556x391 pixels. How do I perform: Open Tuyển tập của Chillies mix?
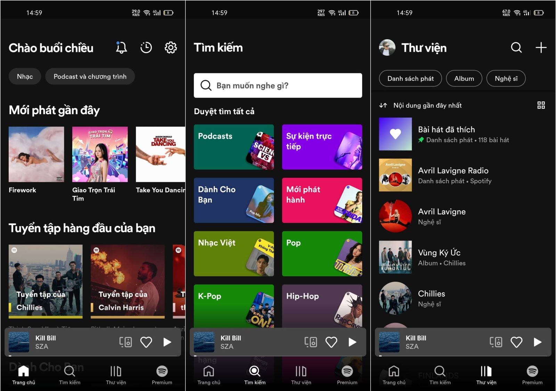pos(46,281)
